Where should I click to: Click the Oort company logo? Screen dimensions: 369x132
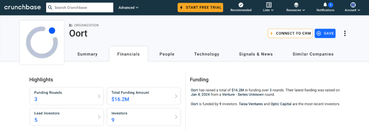[42, 42]
